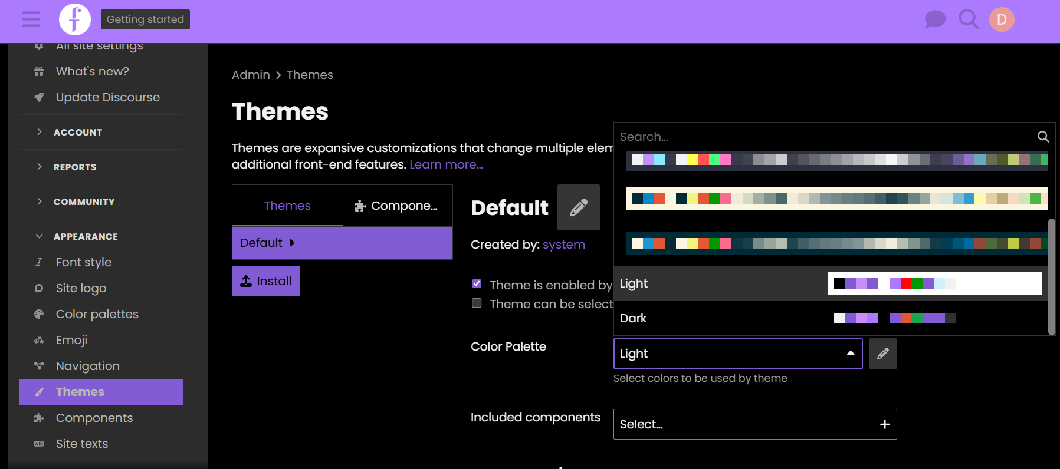Expand the Reports sidebar section

click(x=75, y=167)
